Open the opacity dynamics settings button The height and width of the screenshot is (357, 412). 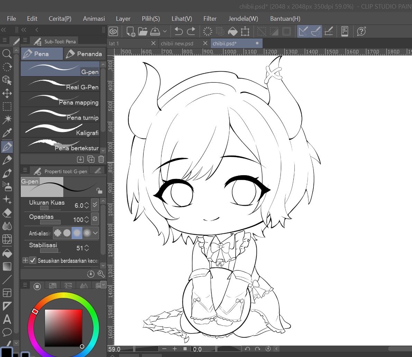95,219
